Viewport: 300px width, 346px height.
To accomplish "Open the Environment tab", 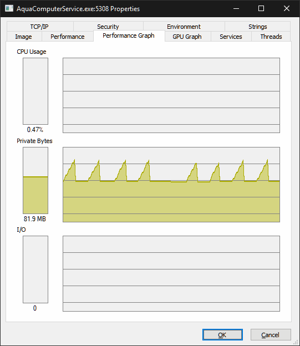I will 184,27.
